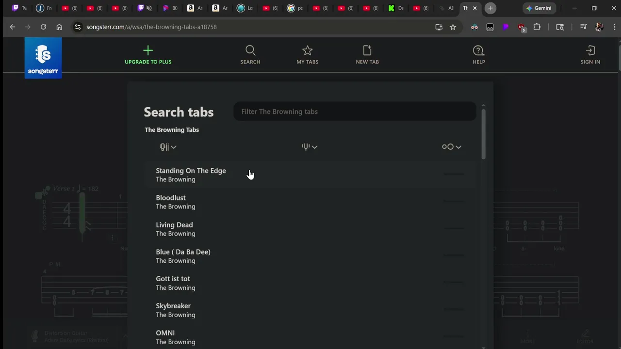This screenshot has width=621, height=349.
Task: Click the Sign In icon
Action: [x=590, y=50]
